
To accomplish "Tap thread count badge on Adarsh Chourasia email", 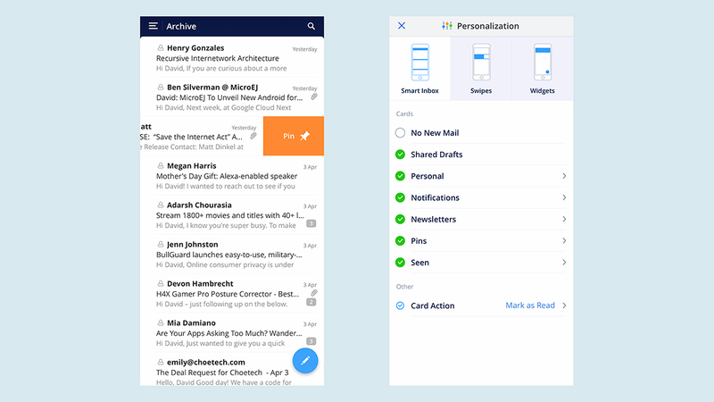I will click(311, 223).
